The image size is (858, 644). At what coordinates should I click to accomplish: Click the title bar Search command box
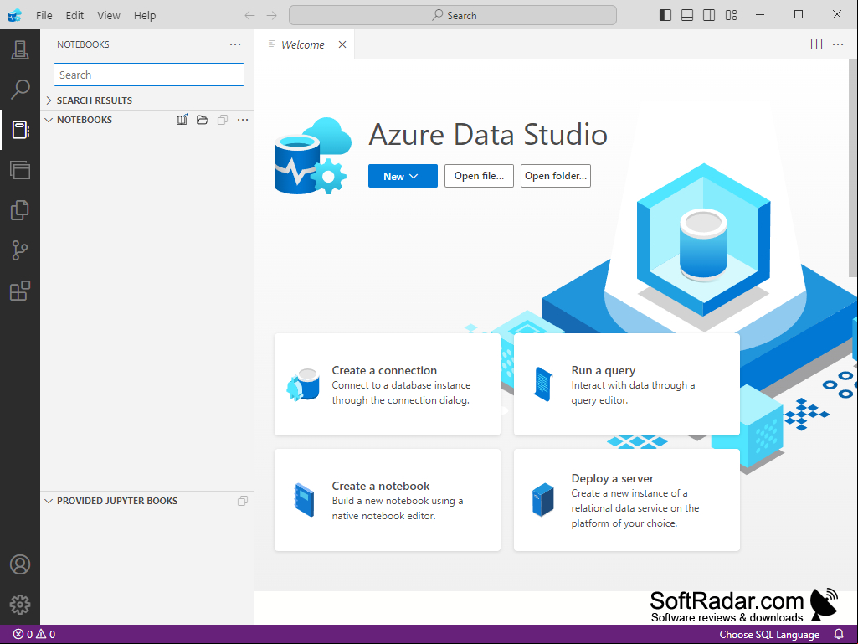coord(453,15)
